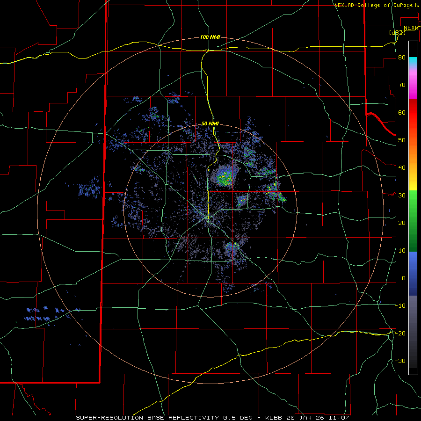Click the red band of the color bar

413,113
